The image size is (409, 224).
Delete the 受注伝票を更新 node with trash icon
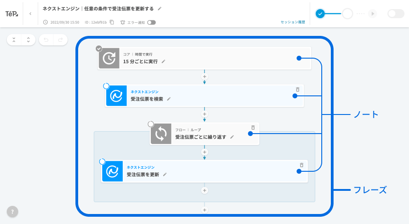point(301,165)
